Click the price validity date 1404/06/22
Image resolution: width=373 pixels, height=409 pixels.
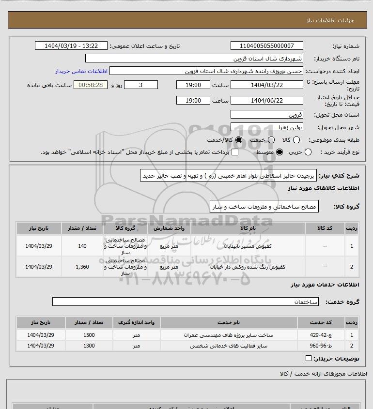click(x=267, y=100)
